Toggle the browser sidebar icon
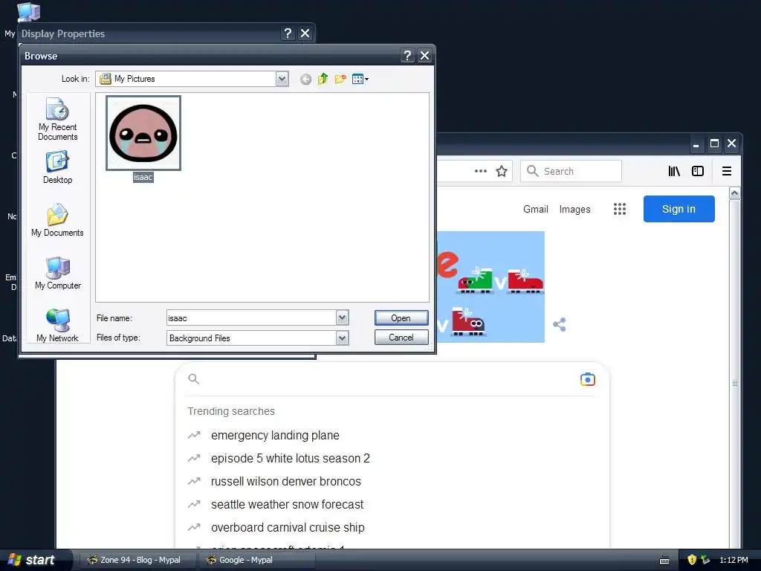The width and height of the screenshot is (761, 571). pyautogui.click(x=698, y=171)
